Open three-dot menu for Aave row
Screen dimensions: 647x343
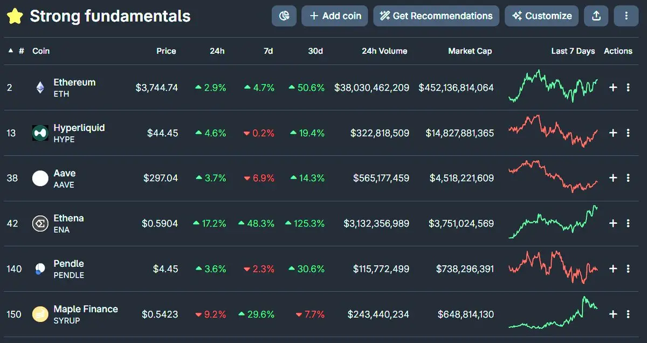628,178
